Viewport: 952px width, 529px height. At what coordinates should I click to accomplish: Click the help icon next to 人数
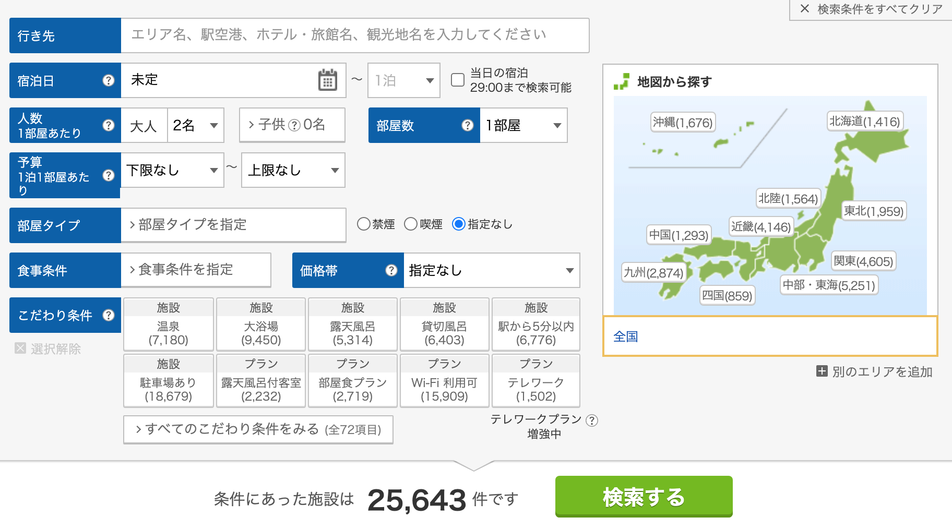[x=109, y=125]
